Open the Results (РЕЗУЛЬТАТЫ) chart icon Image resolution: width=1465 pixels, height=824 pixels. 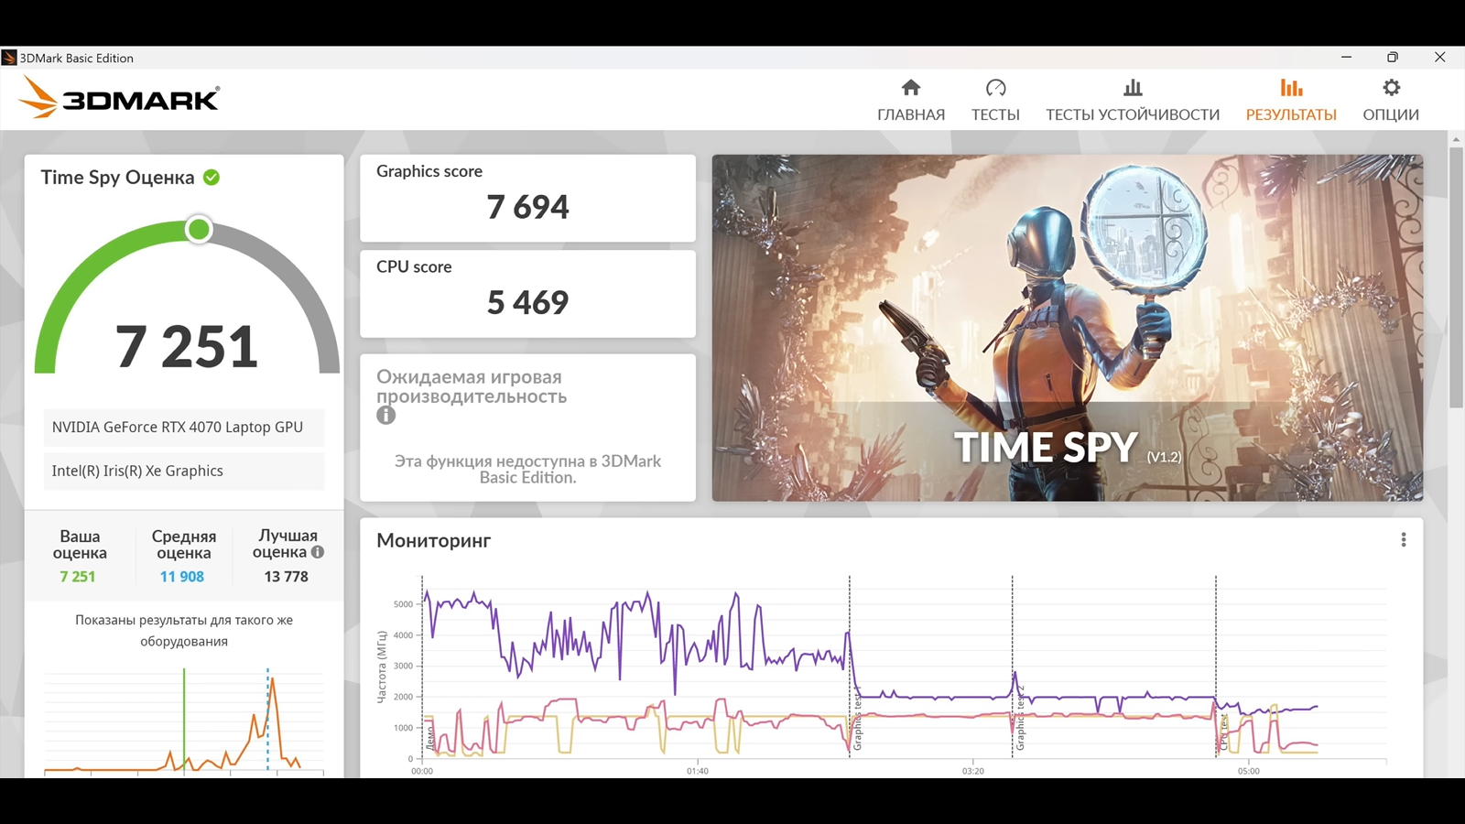click(1291, 88)
